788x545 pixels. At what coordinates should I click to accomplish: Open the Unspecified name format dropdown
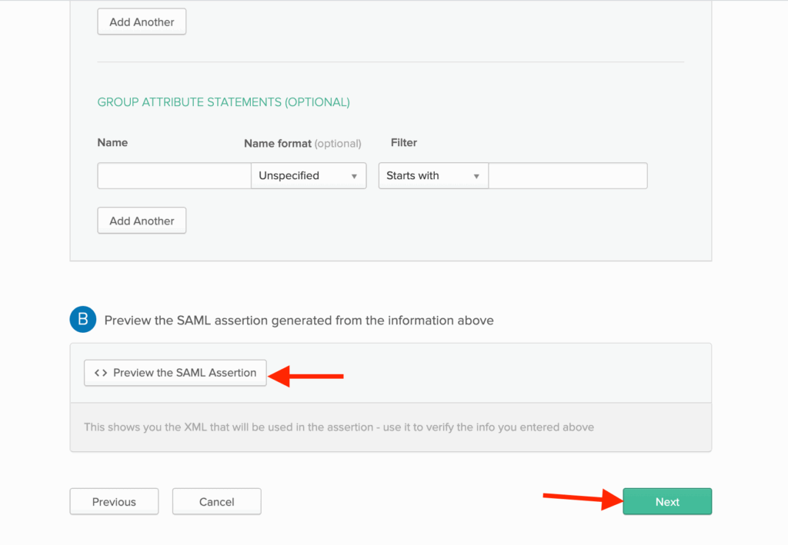coord(309,176)
